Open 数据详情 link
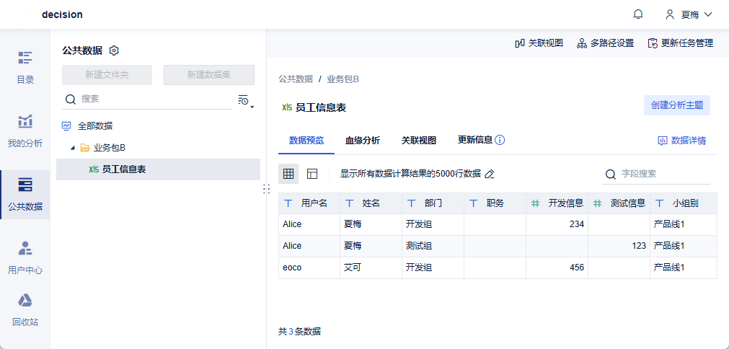The image size is (729, 349). point(681,141)
